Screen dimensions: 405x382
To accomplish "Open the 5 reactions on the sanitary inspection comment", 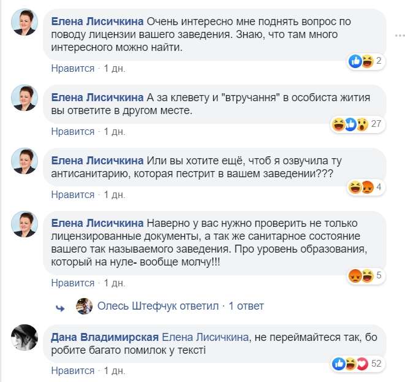I will pyautogui.click(x=365, y=275).
